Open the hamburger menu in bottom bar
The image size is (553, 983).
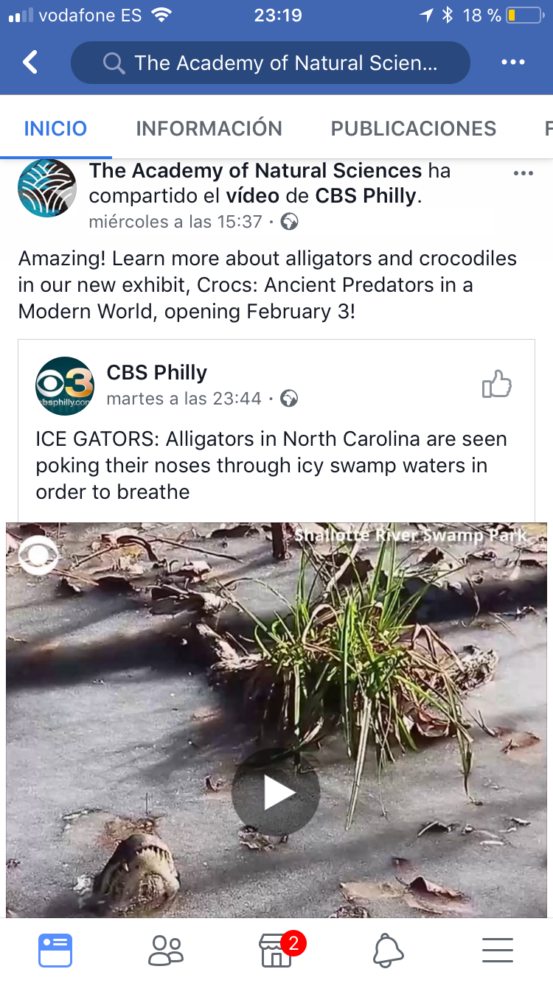498,950
